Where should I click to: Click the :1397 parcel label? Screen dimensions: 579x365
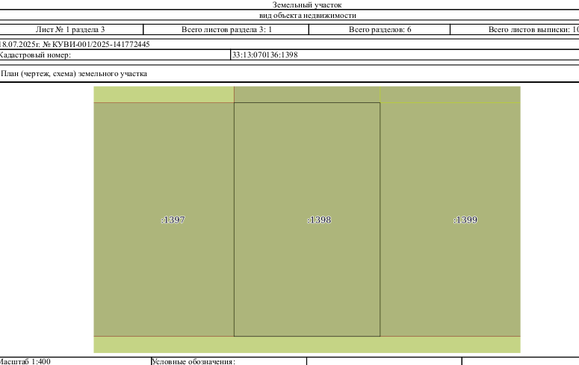tap(173, 220)
